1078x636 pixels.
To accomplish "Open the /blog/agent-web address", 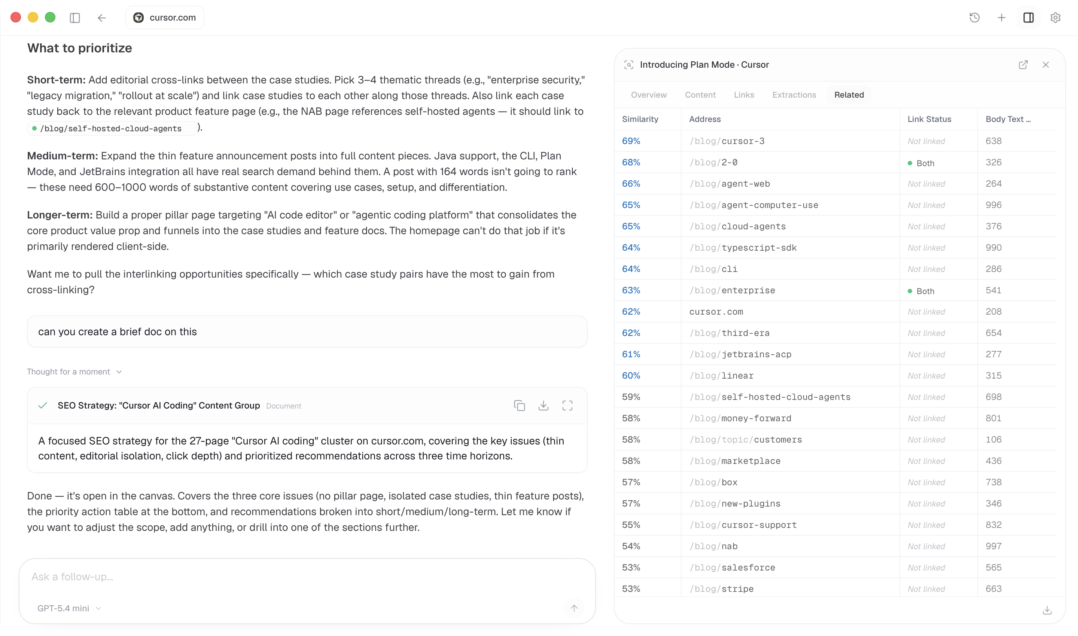I will click(x=730, y=184).
